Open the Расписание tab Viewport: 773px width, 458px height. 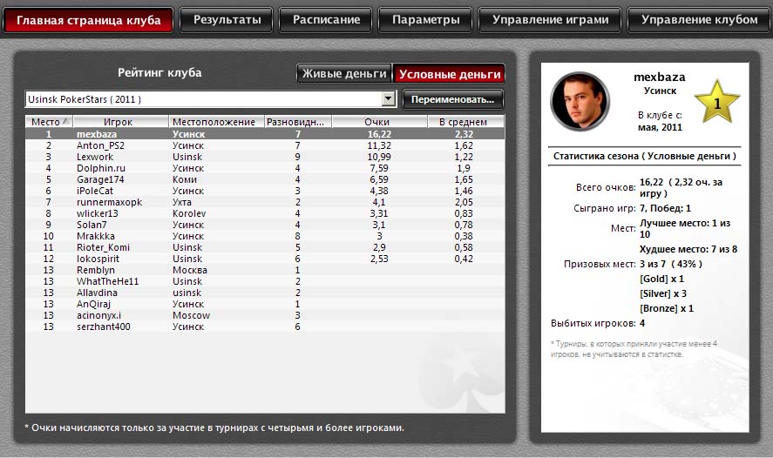pos(326,20)
